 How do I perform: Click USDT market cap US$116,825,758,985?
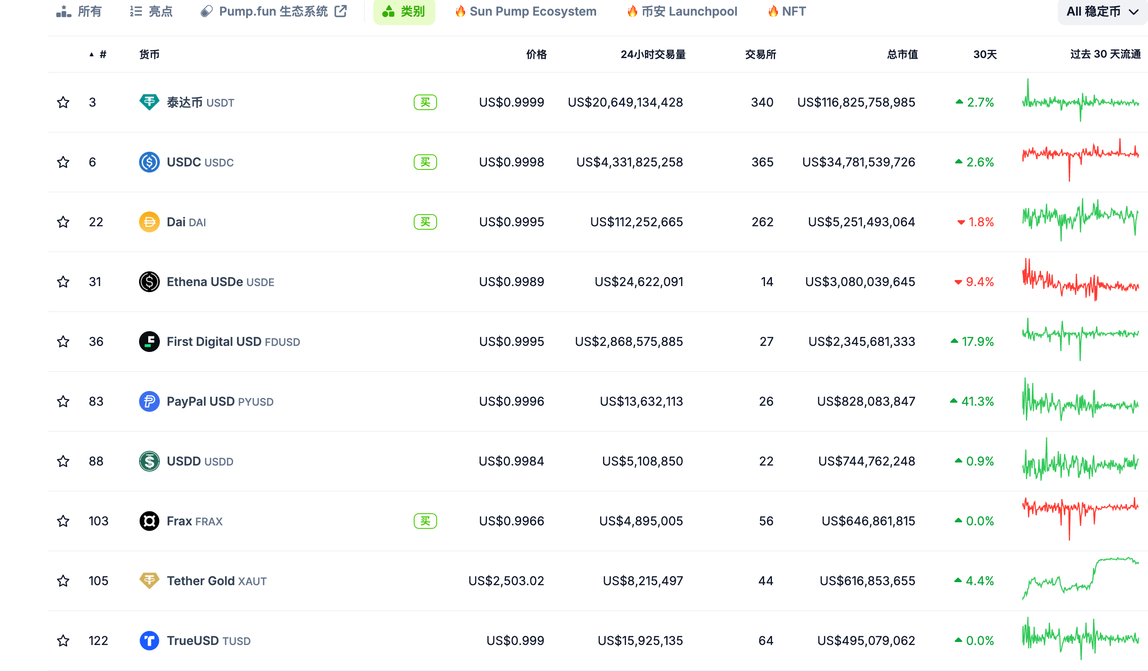click(856, 103)
